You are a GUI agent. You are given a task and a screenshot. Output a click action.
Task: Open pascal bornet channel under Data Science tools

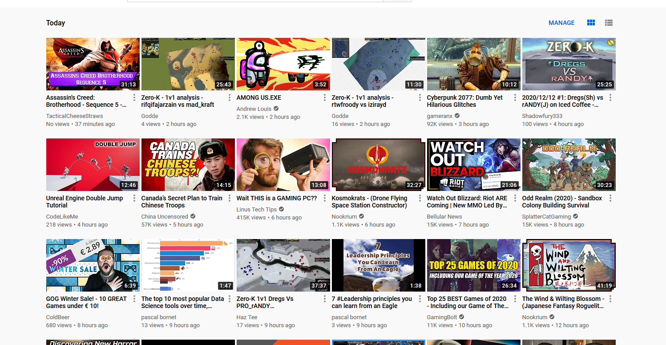pos(159,317)
